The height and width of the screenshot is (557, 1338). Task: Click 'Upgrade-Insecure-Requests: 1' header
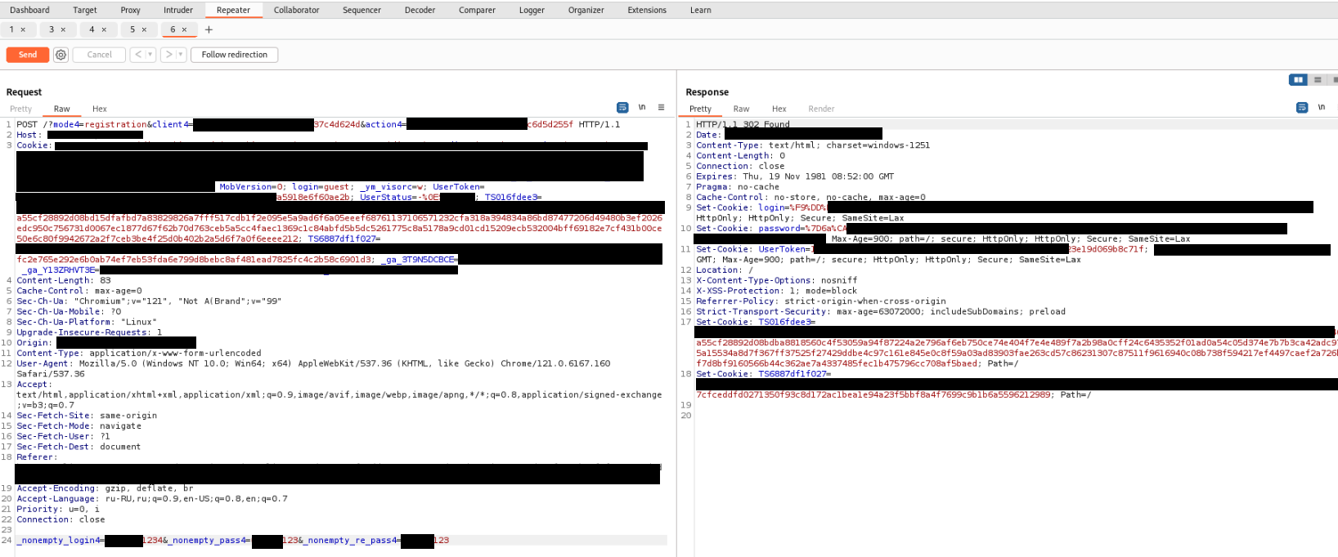89,332
